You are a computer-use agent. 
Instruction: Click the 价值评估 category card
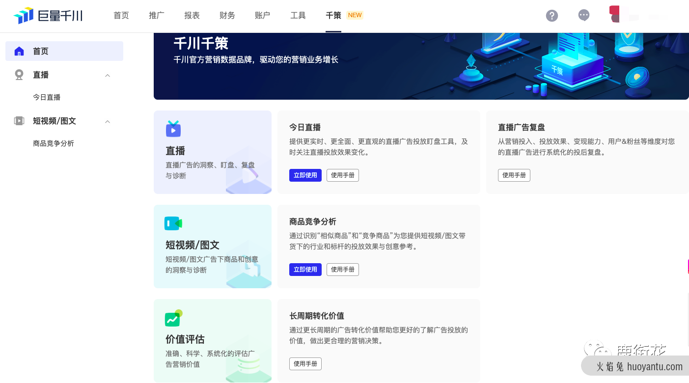coord(213,341)
